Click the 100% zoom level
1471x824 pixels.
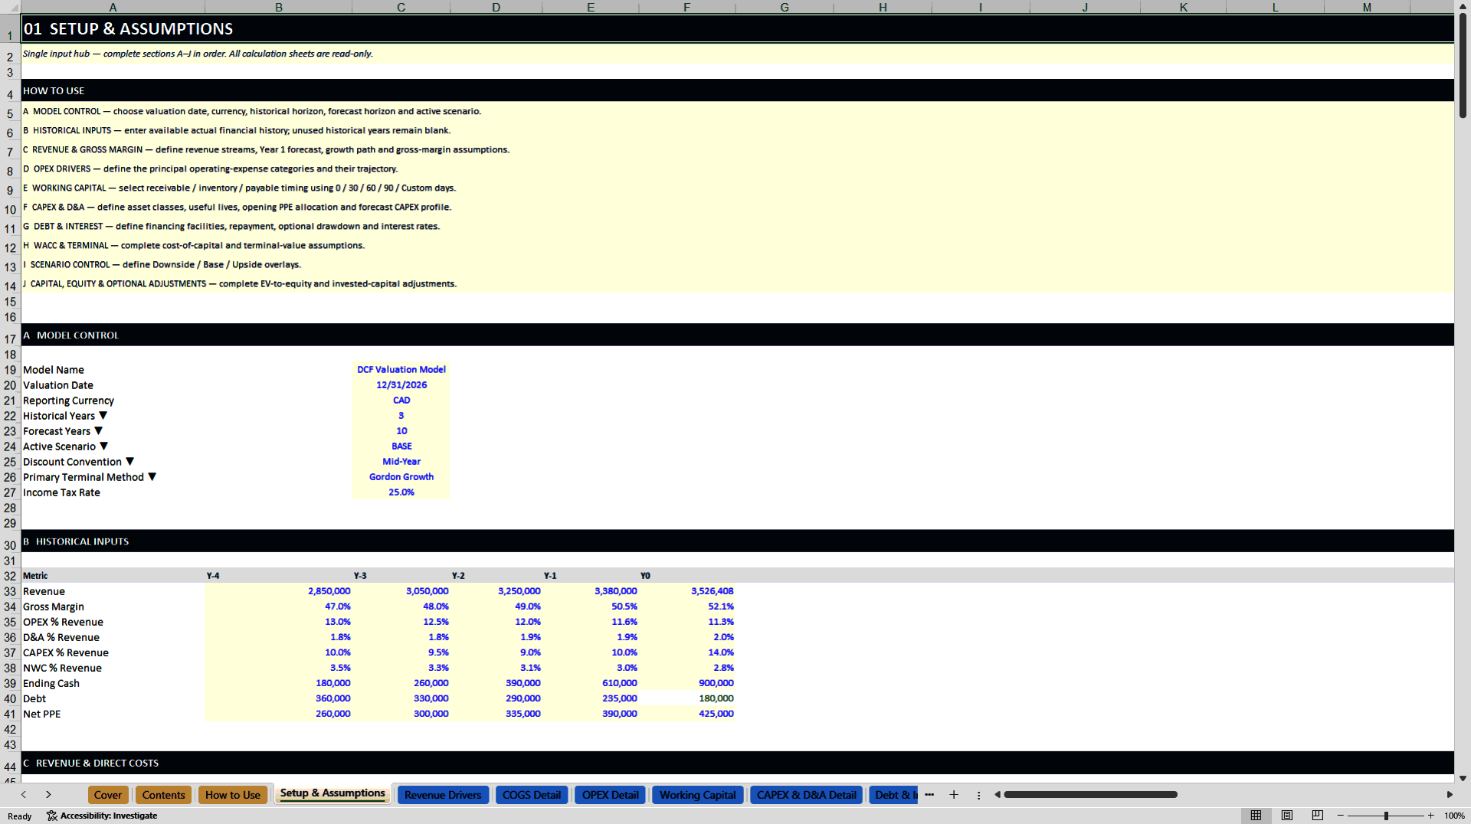point(1453,816)
